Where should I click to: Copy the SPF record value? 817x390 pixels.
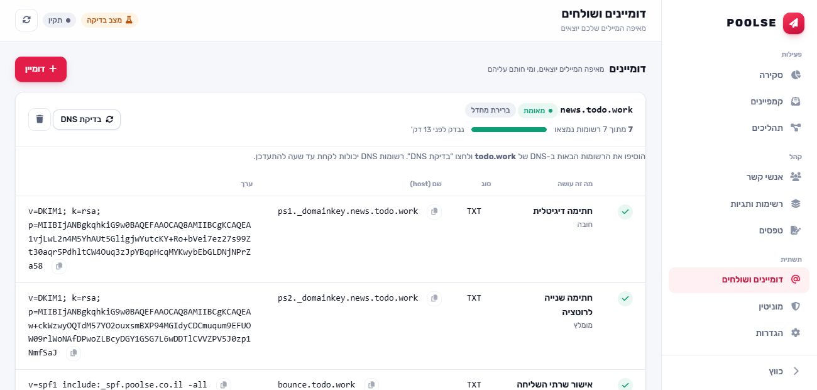click(x=224, y=385)
